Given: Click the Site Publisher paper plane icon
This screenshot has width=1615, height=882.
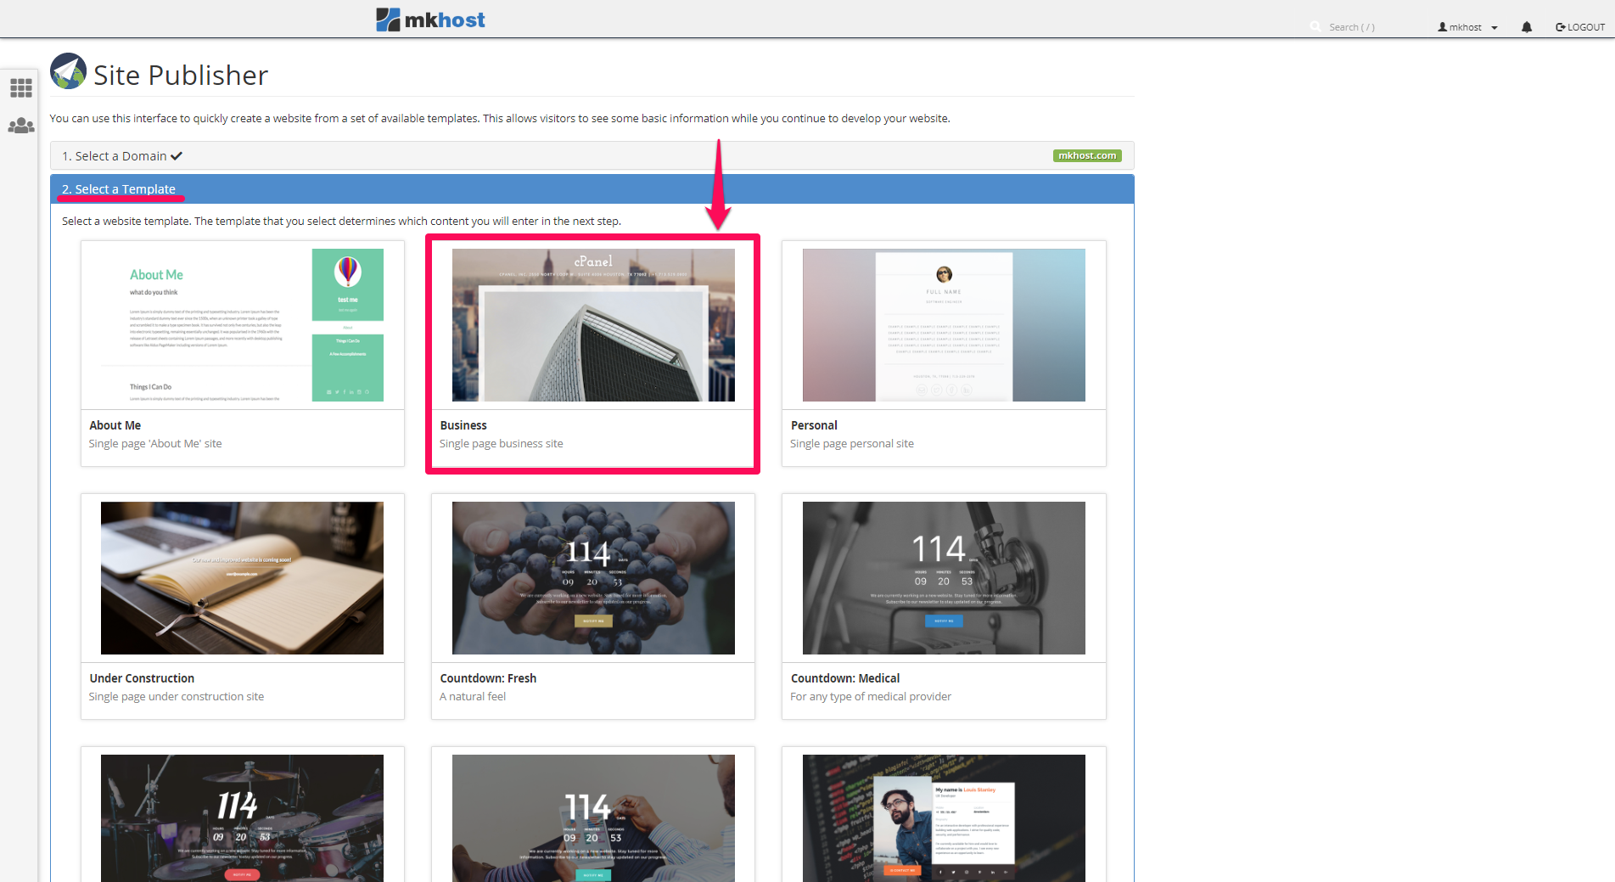Looking at the screenshot, I should (x=69, y=72).
